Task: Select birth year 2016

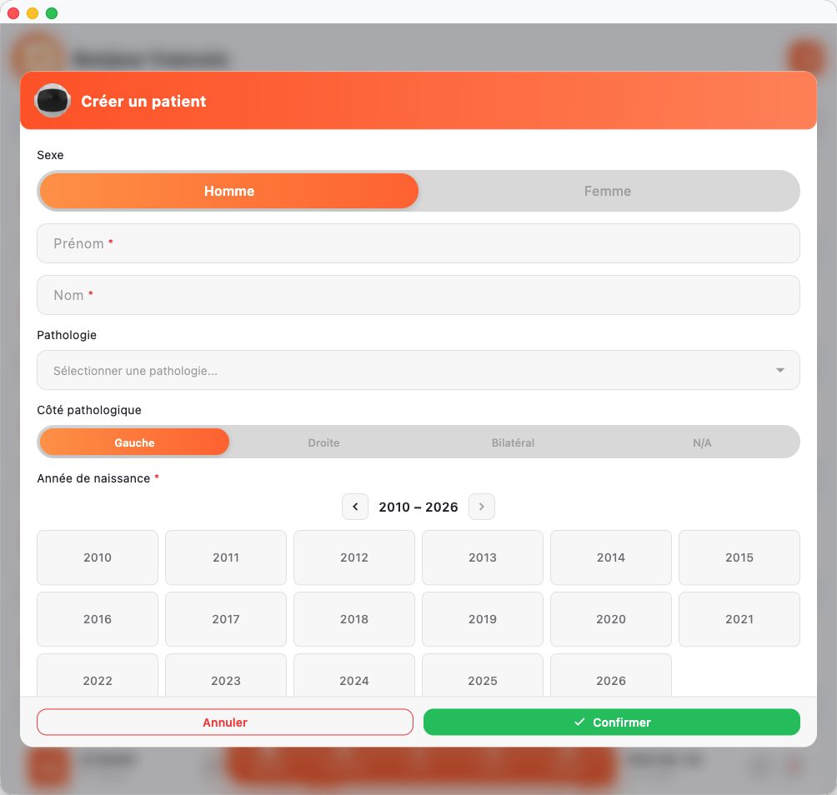Action: pyautogui.click(x=98, y=619)
